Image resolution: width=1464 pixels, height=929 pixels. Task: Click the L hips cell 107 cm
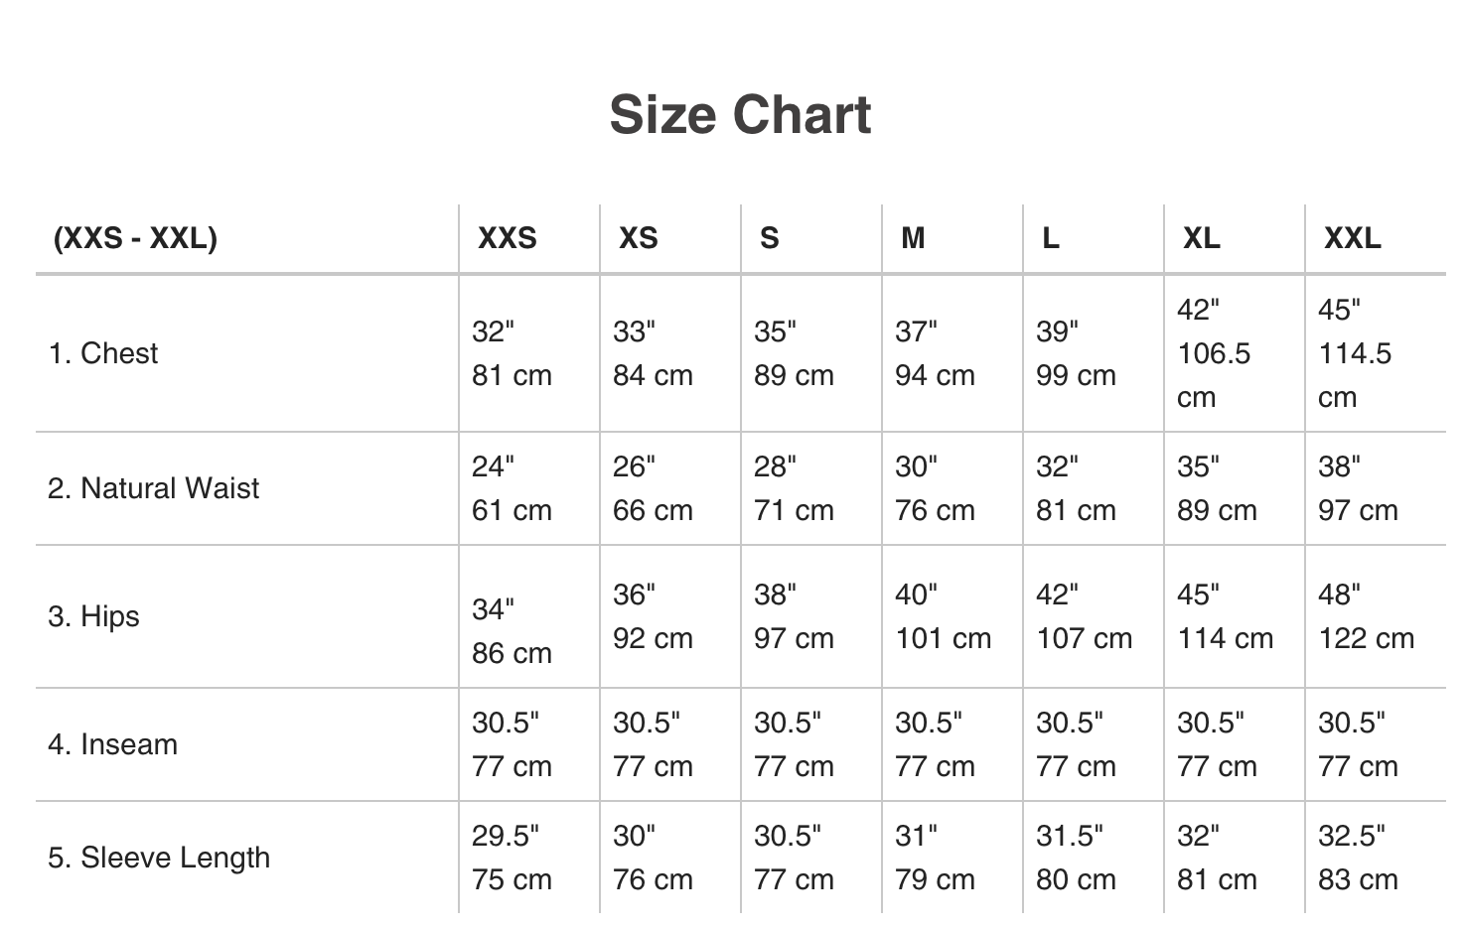(1084, 638)
